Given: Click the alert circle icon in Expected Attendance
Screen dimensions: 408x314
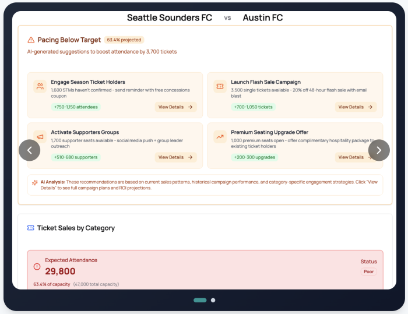Looking at the screenshot, I should coord(37,266).
